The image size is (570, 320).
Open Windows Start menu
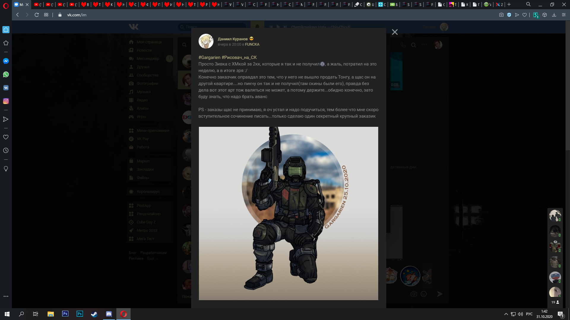click(7, 314)
